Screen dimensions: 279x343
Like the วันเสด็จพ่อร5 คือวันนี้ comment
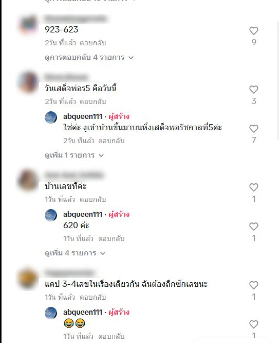pos(254,89)
